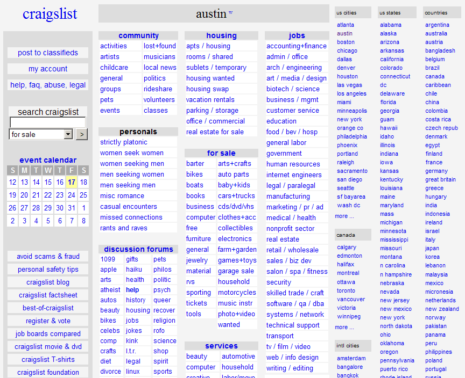Go to vancouver craigslist

click(x=351, y=299)
